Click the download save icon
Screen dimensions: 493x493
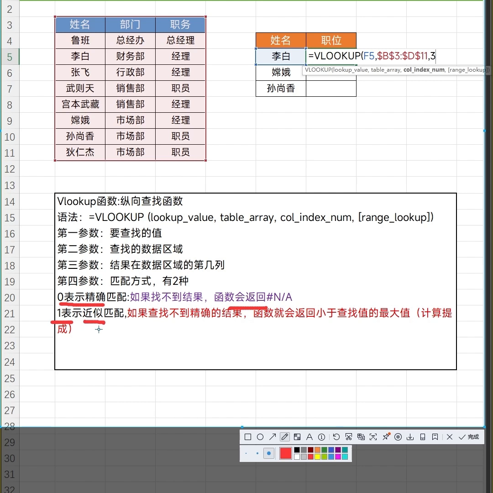(410, 437)
